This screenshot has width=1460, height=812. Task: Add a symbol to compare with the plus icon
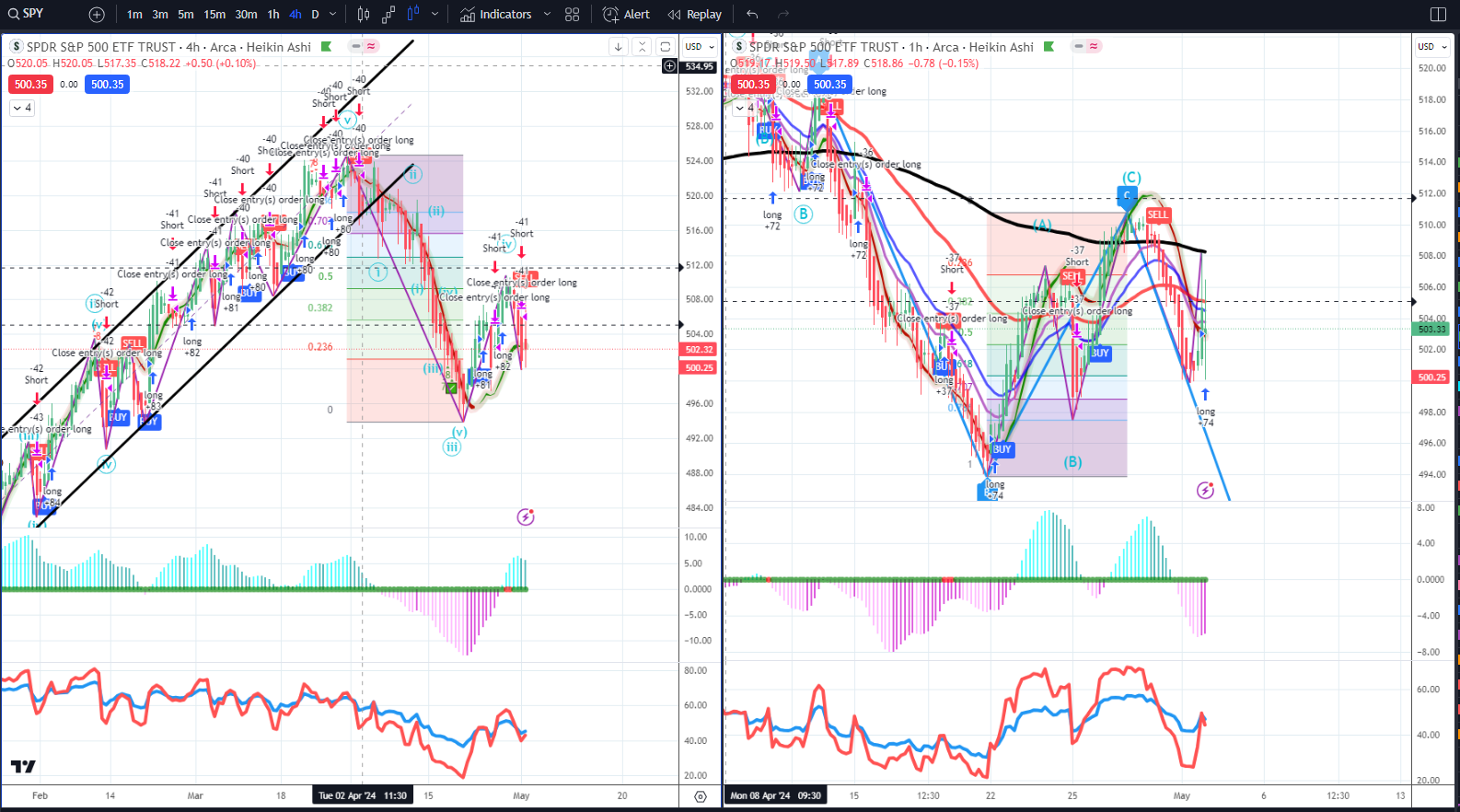97,15
